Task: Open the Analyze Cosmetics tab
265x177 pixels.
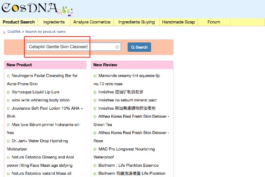Action: (x=92, y=22)
